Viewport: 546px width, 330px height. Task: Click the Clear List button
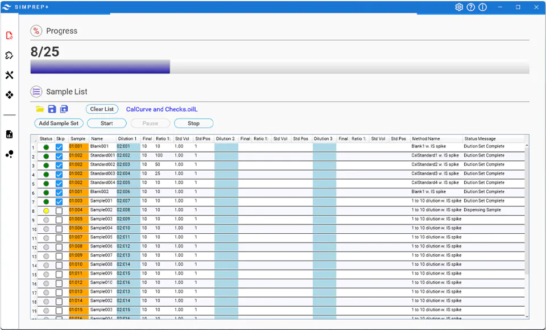pos(102,109)
